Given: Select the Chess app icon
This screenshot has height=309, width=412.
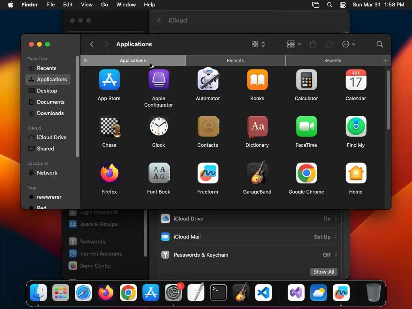Looking at the screenshot, I should [x=110, y=127].
